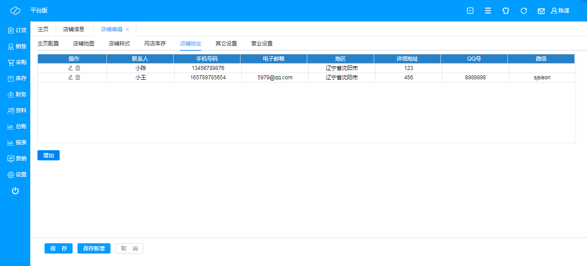
Task: Open the 库存 sidebar menu
Action: (x=17, y=78)
